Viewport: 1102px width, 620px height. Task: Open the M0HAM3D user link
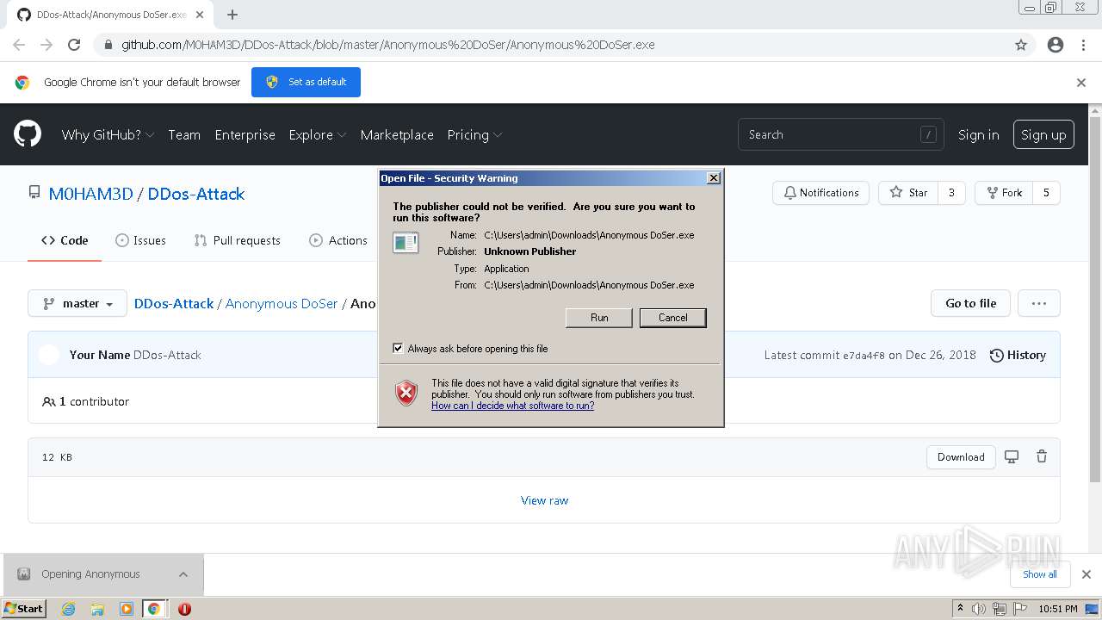pyautogui.click(x=90, y=194)
